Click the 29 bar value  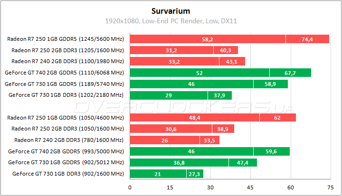pos(168,95)
